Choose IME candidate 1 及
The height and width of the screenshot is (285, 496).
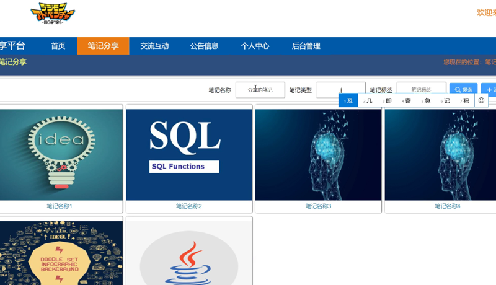pyautogui.click(x=348, y=101)
